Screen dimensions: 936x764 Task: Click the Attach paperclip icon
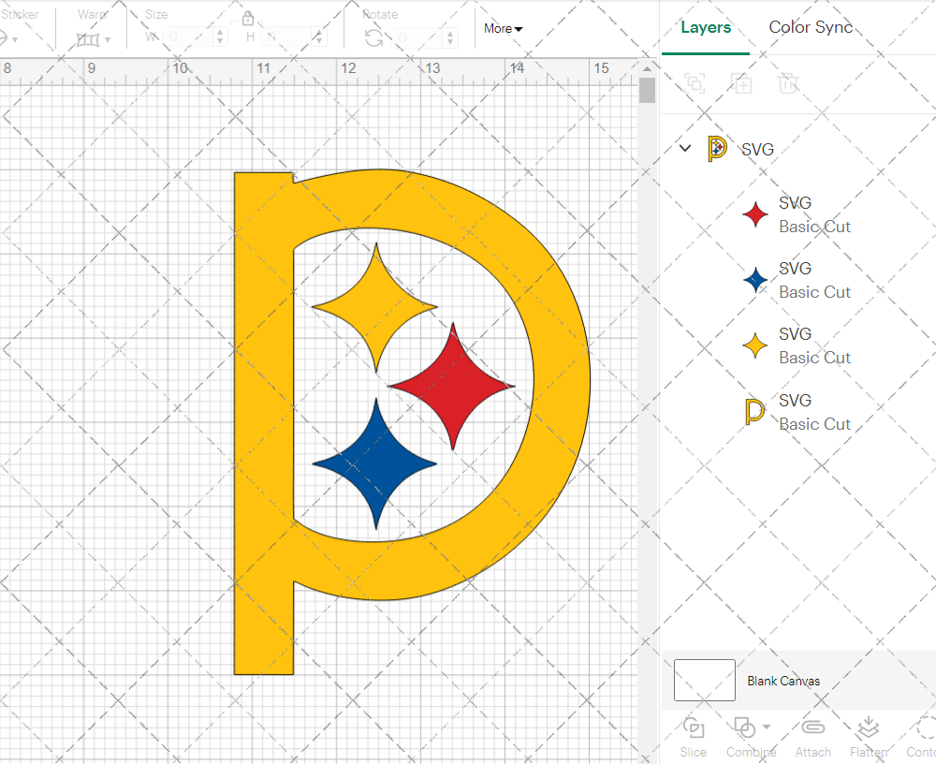812,727
